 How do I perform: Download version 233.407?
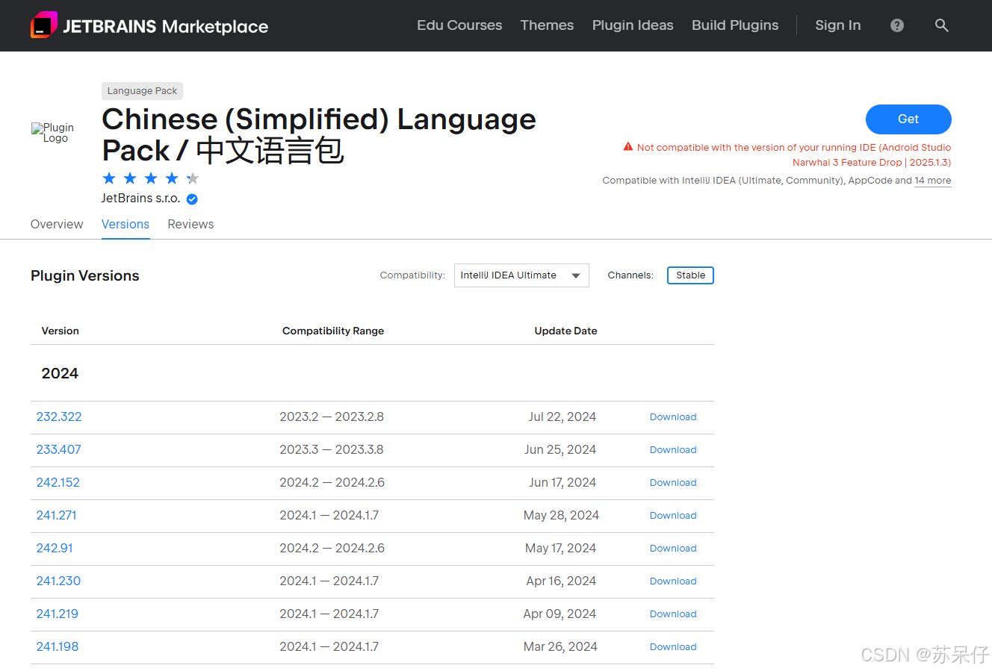pos(673,450)
